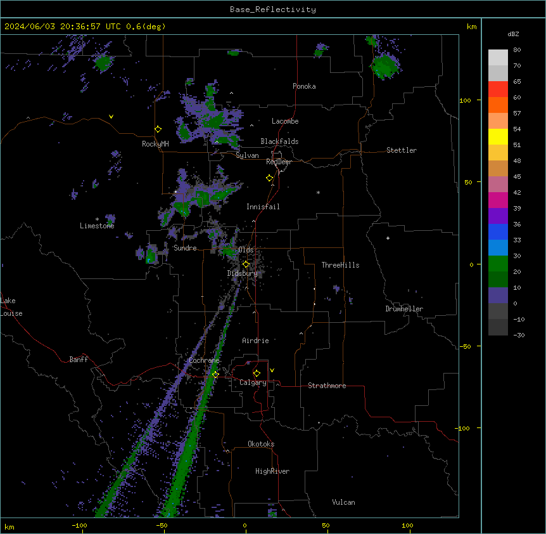Screen dimensions: 546x534
Task: Click the Airdrie city label
Action: coord(255,341)
